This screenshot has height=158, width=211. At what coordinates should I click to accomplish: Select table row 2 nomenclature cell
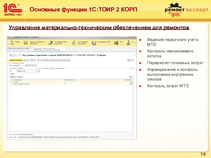click(x=39, y=84)
